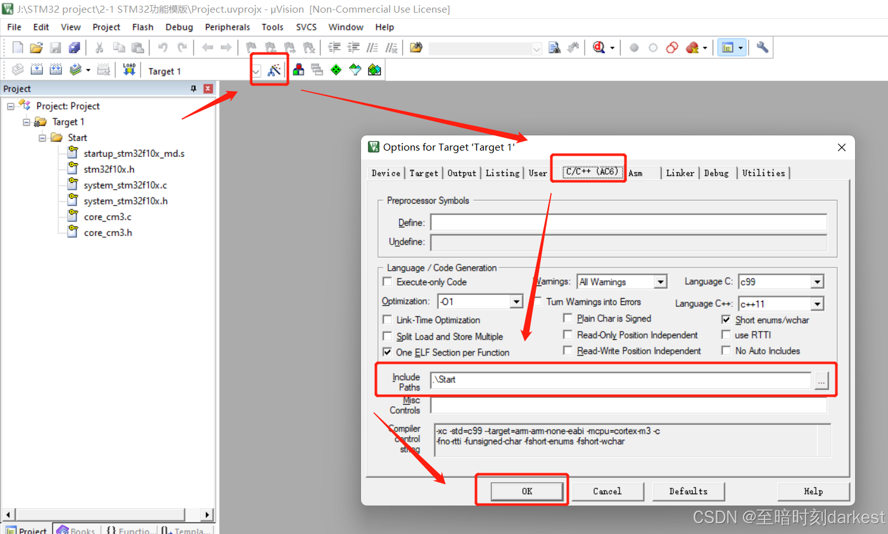Click the scroll left arrow in Project panel
888x534 pixels.
click(x=8, y=514)
